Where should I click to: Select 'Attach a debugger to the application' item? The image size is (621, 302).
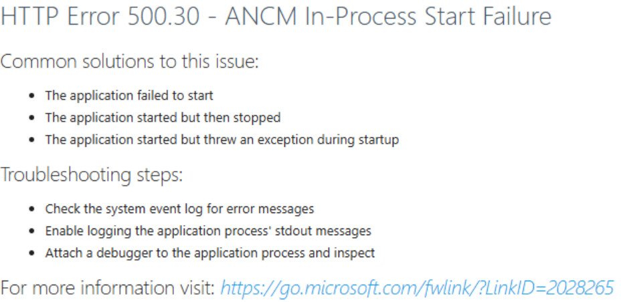(x=210, y=253)
